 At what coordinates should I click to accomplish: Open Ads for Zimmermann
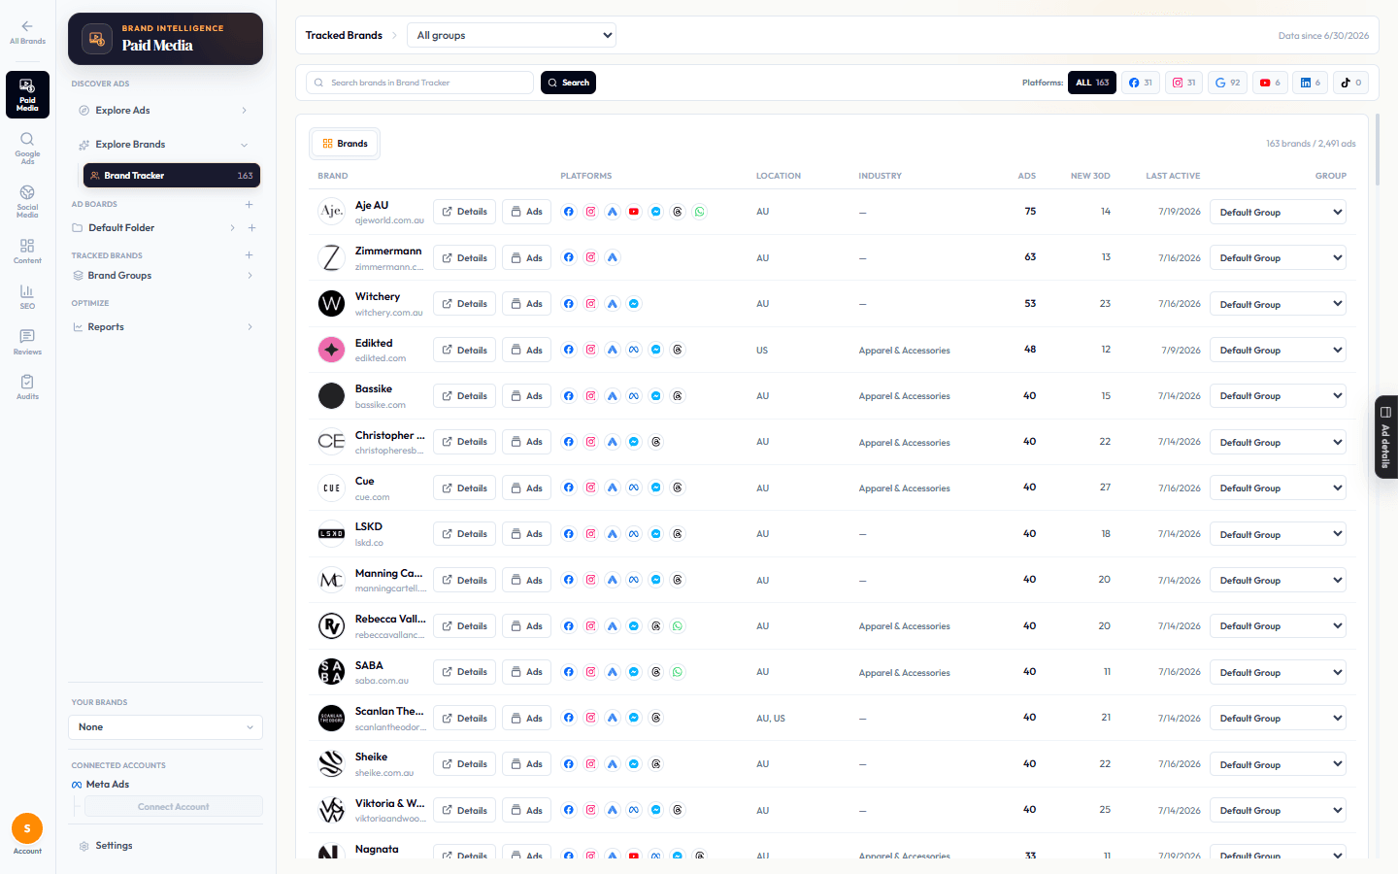click(x=527, y=257)
